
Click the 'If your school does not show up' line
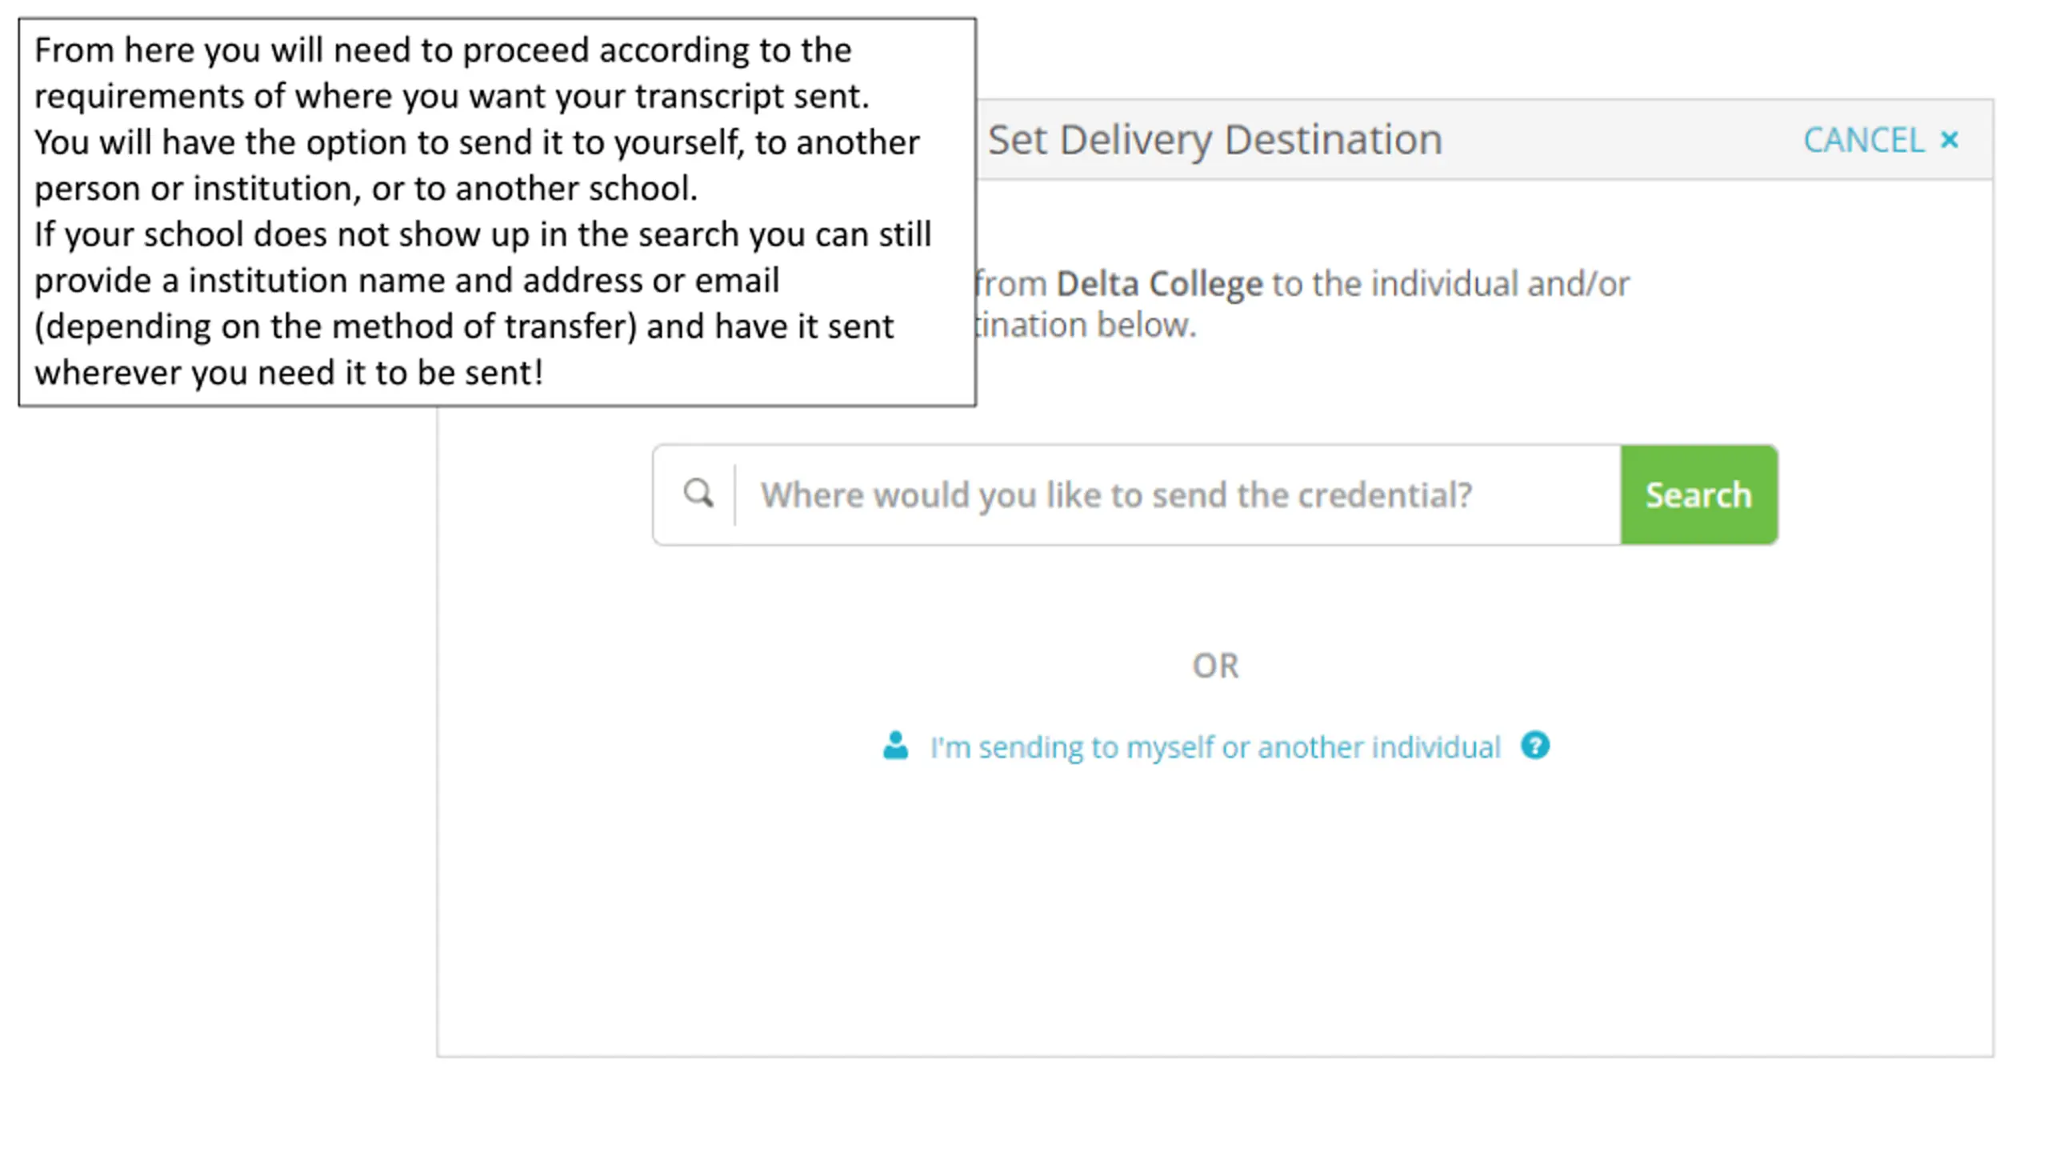point(482,234)
